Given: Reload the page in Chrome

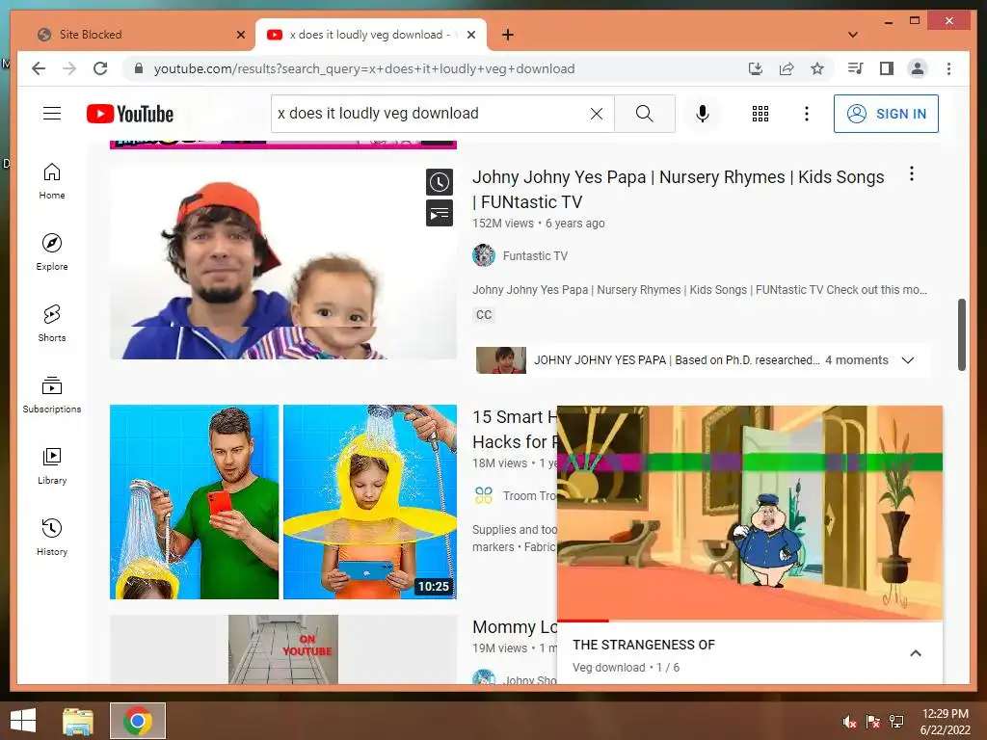Looking at the screenshot, I should point(100,68).
